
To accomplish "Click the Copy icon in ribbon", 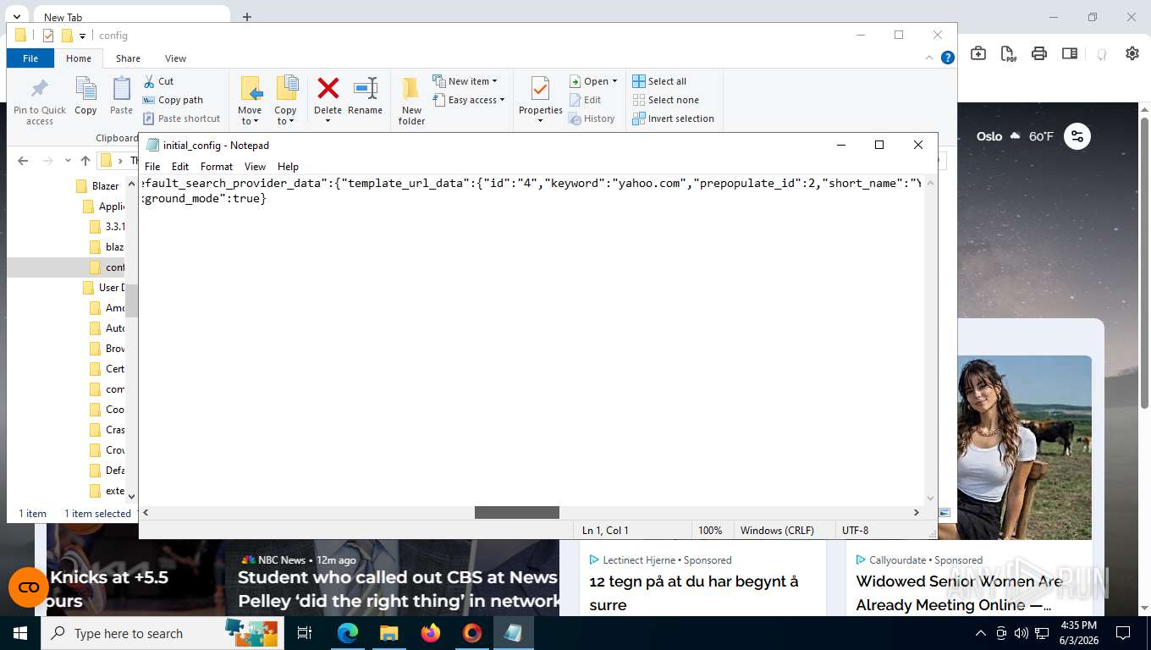I will 85,89.
